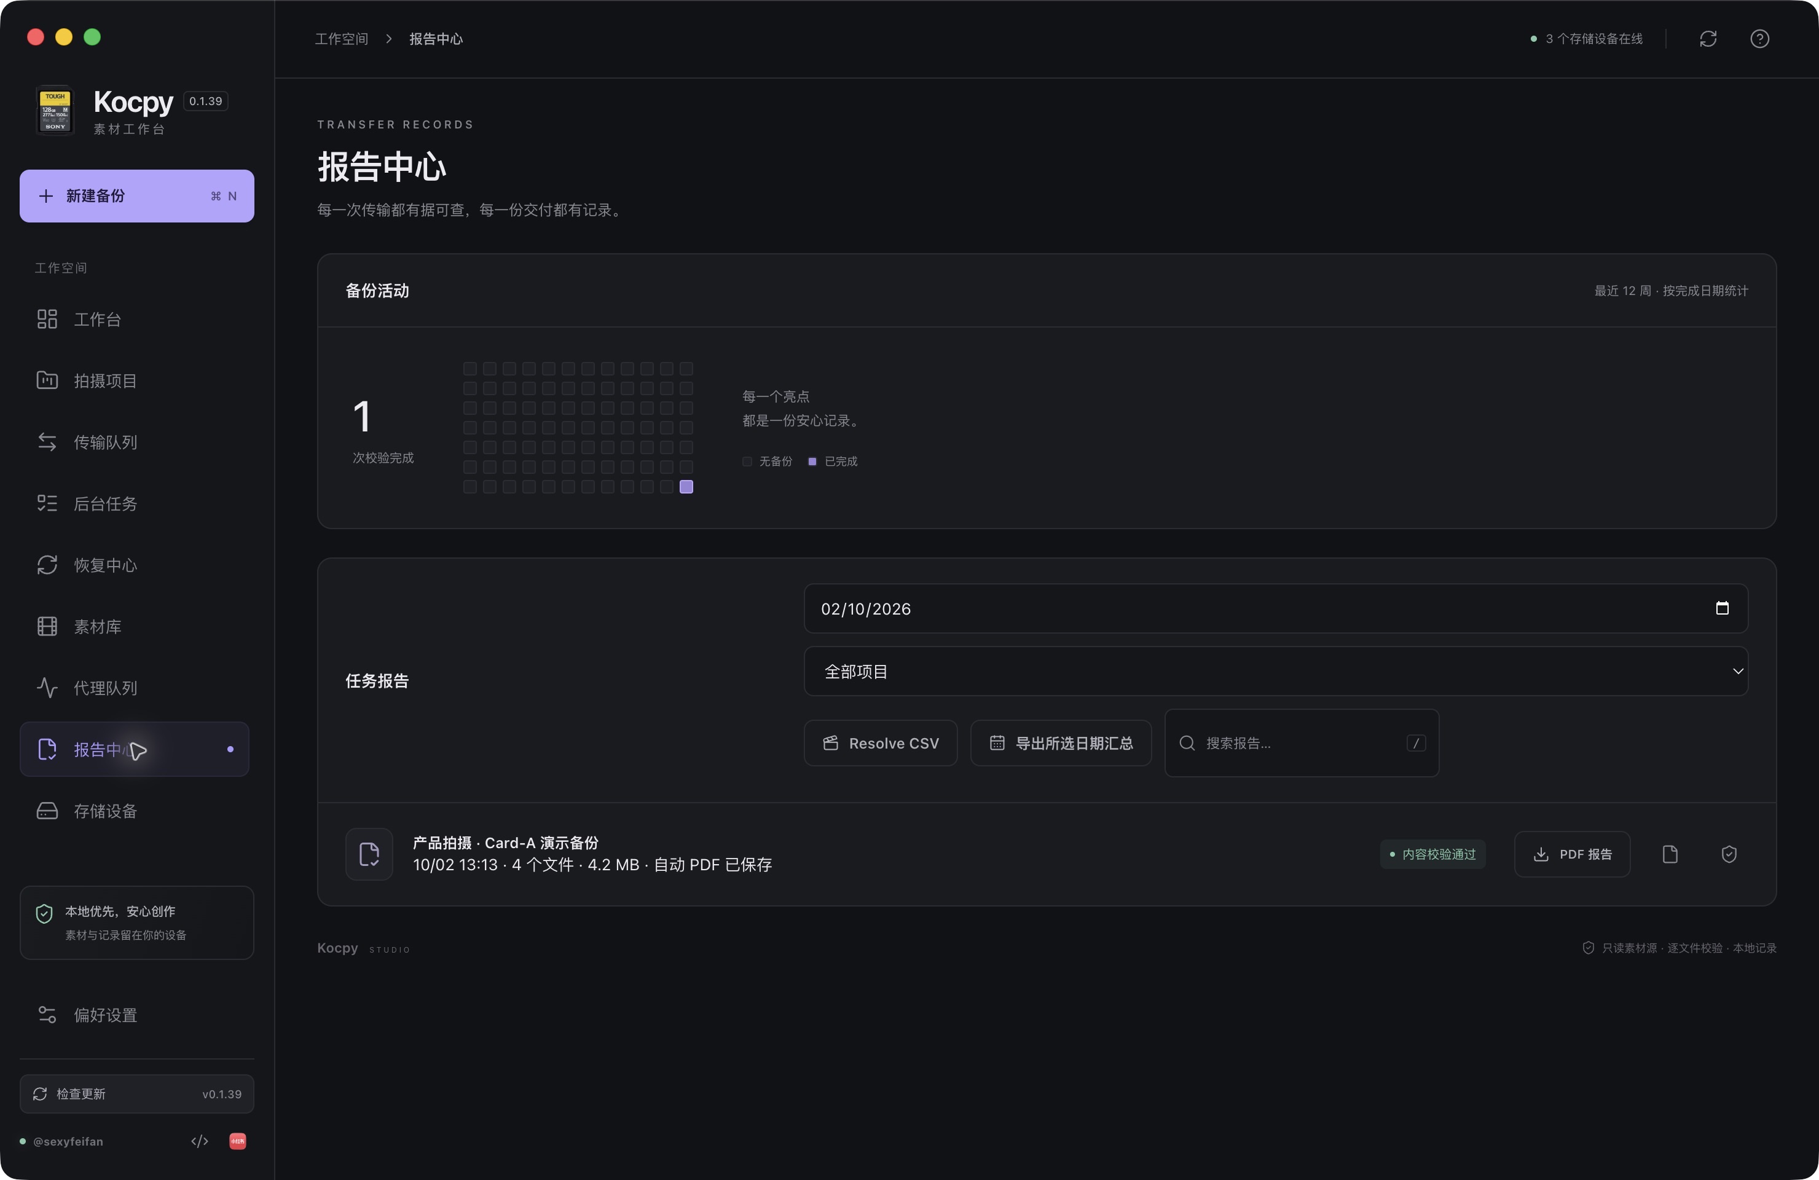
Task: Open the help question-mark icon
Action: pyautogui.click(x=1759, y=38)
